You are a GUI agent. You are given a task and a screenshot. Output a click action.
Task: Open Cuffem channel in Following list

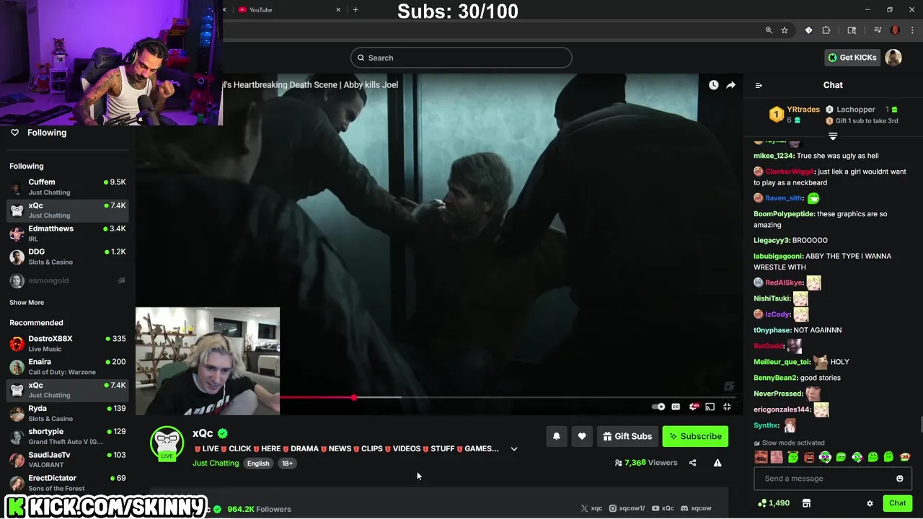[x=68, y=187]
